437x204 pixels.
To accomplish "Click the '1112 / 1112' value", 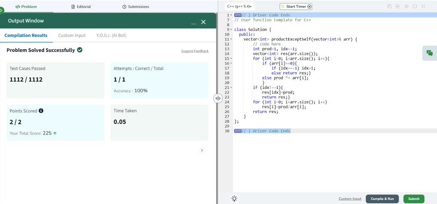I will point(26,79).
